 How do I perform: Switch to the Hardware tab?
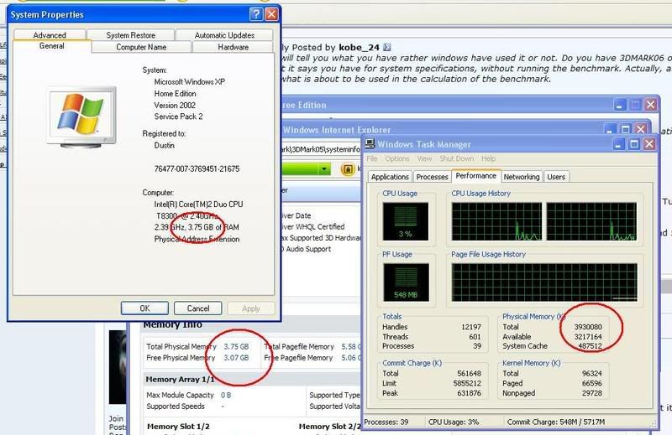click(233, 47)
